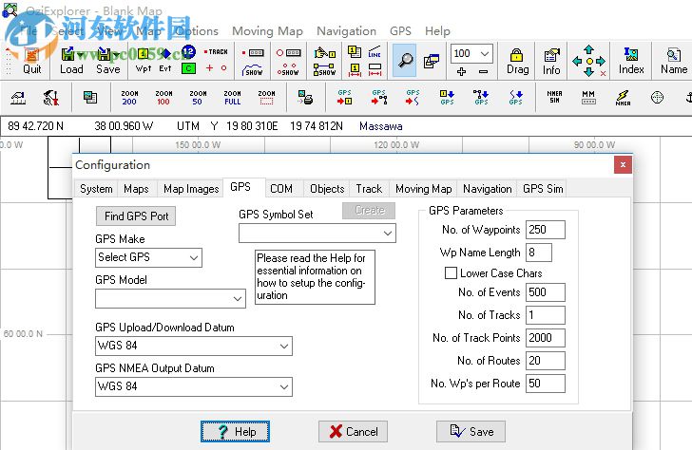Open the GPS Model dropdown
The image size is (692, 450).
(x=237, y=298)
